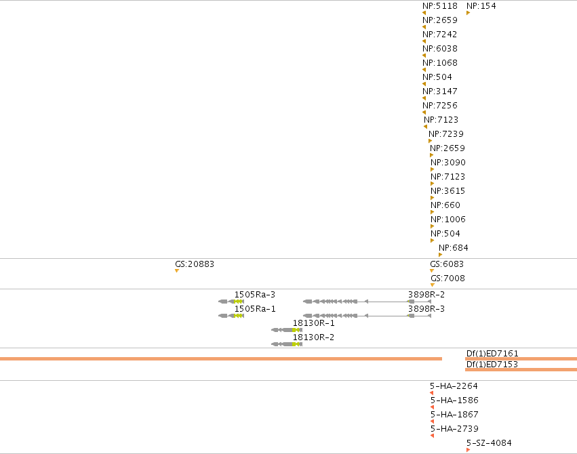Select the NP:154 insertion triangle

point(468,13)
